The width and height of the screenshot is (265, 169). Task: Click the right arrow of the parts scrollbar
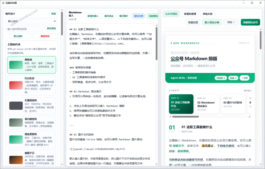click(x=250, y=117)
